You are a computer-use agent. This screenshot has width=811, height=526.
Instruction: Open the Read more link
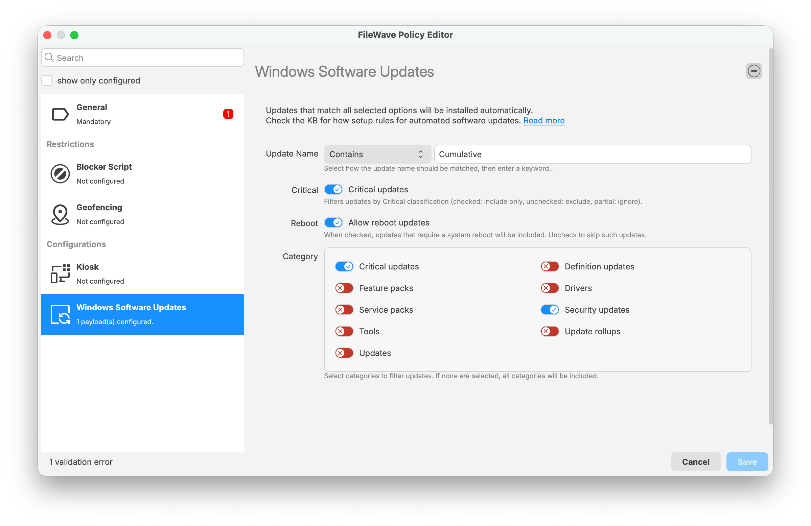[544, 121]
